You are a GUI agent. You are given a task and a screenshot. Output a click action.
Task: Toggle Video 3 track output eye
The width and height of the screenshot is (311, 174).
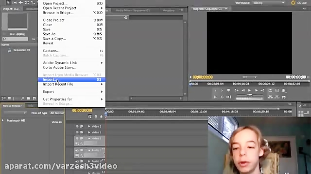(77, 126)
